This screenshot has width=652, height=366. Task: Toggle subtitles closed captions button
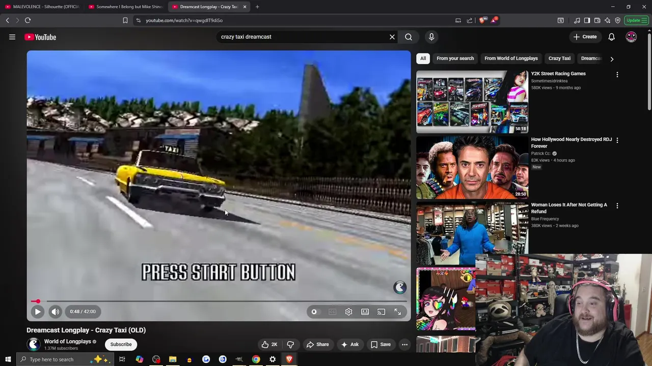pyautogui.click(x=332, y=312)
